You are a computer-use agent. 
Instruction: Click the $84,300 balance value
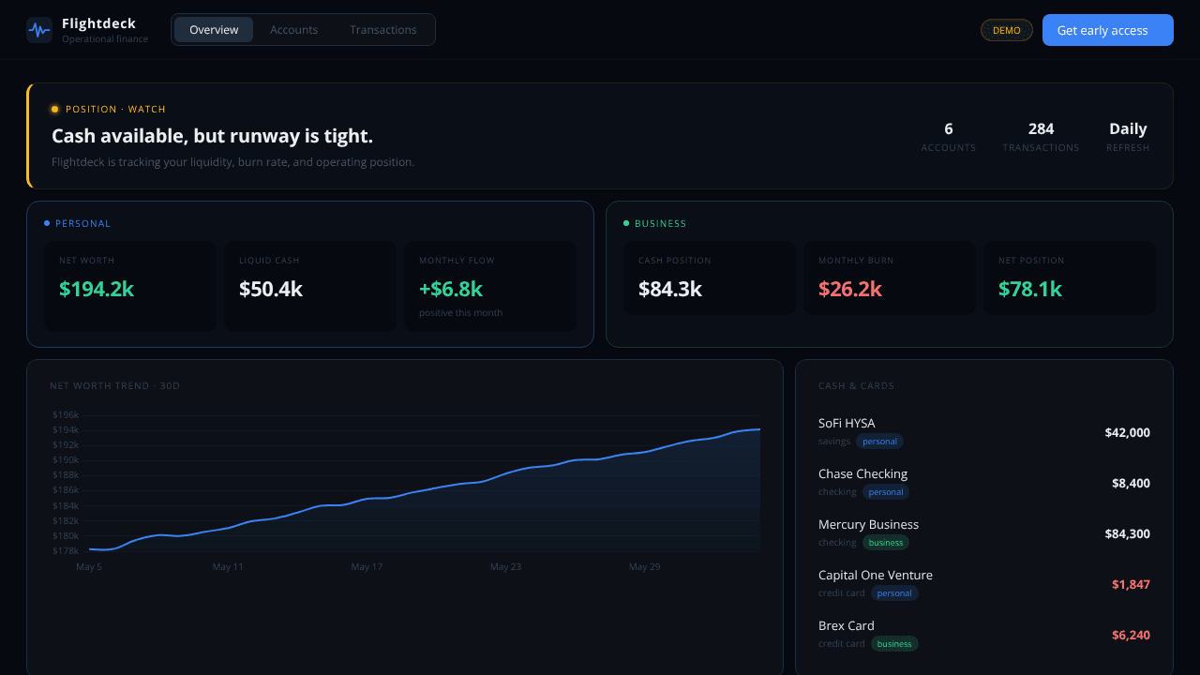point(1127,533)
